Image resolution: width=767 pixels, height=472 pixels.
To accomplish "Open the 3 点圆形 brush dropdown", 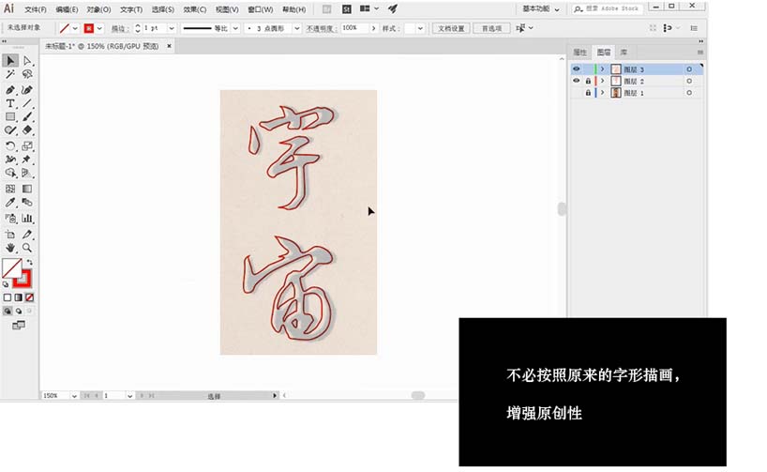I will tap(297, 28).
